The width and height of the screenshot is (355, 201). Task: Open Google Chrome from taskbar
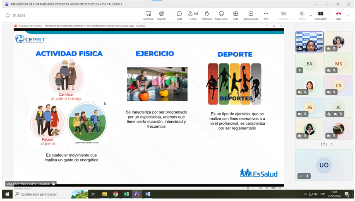pos(115,194)
